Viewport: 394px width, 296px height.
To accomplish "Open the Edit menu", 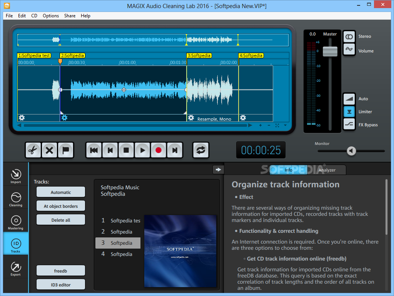I will 22,15.
